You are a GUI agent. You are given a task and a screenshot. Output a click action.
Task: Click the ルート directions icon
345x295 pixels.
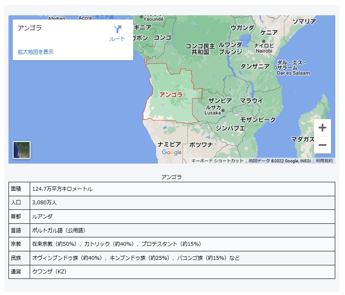(x=118, y=30)
